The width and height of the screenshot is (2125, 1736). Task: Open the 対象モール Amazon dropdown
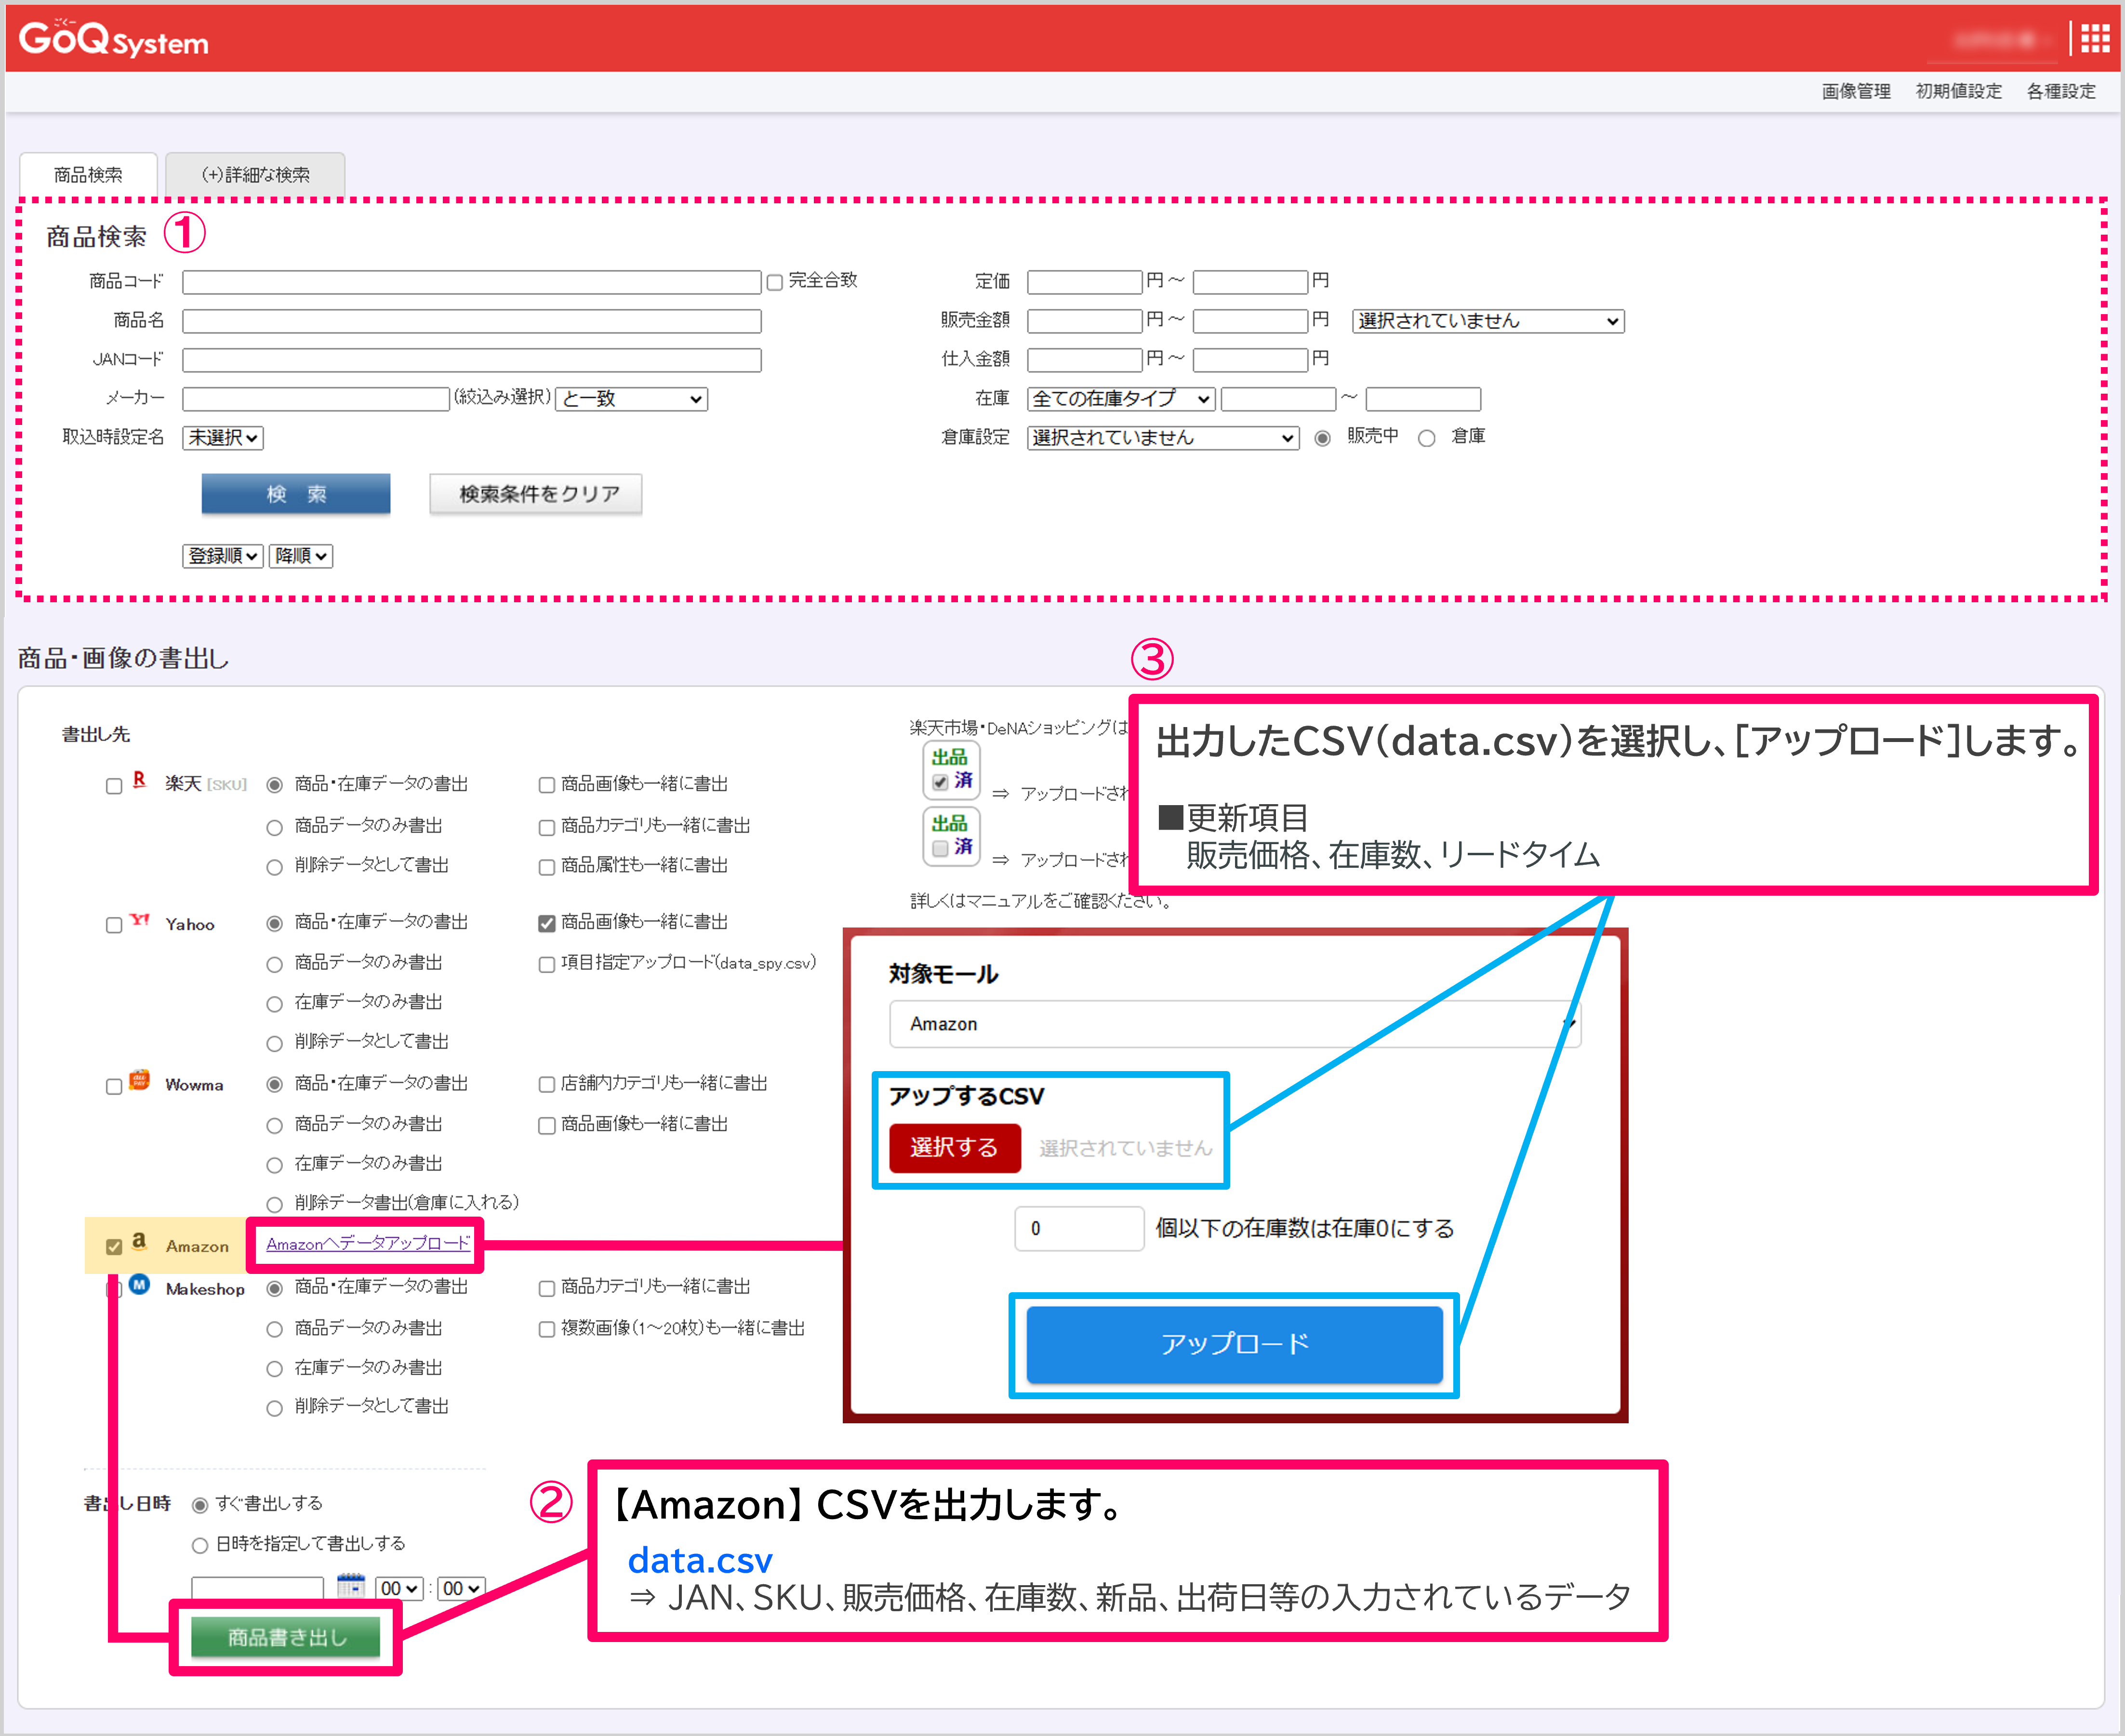click(1235, 1024)
